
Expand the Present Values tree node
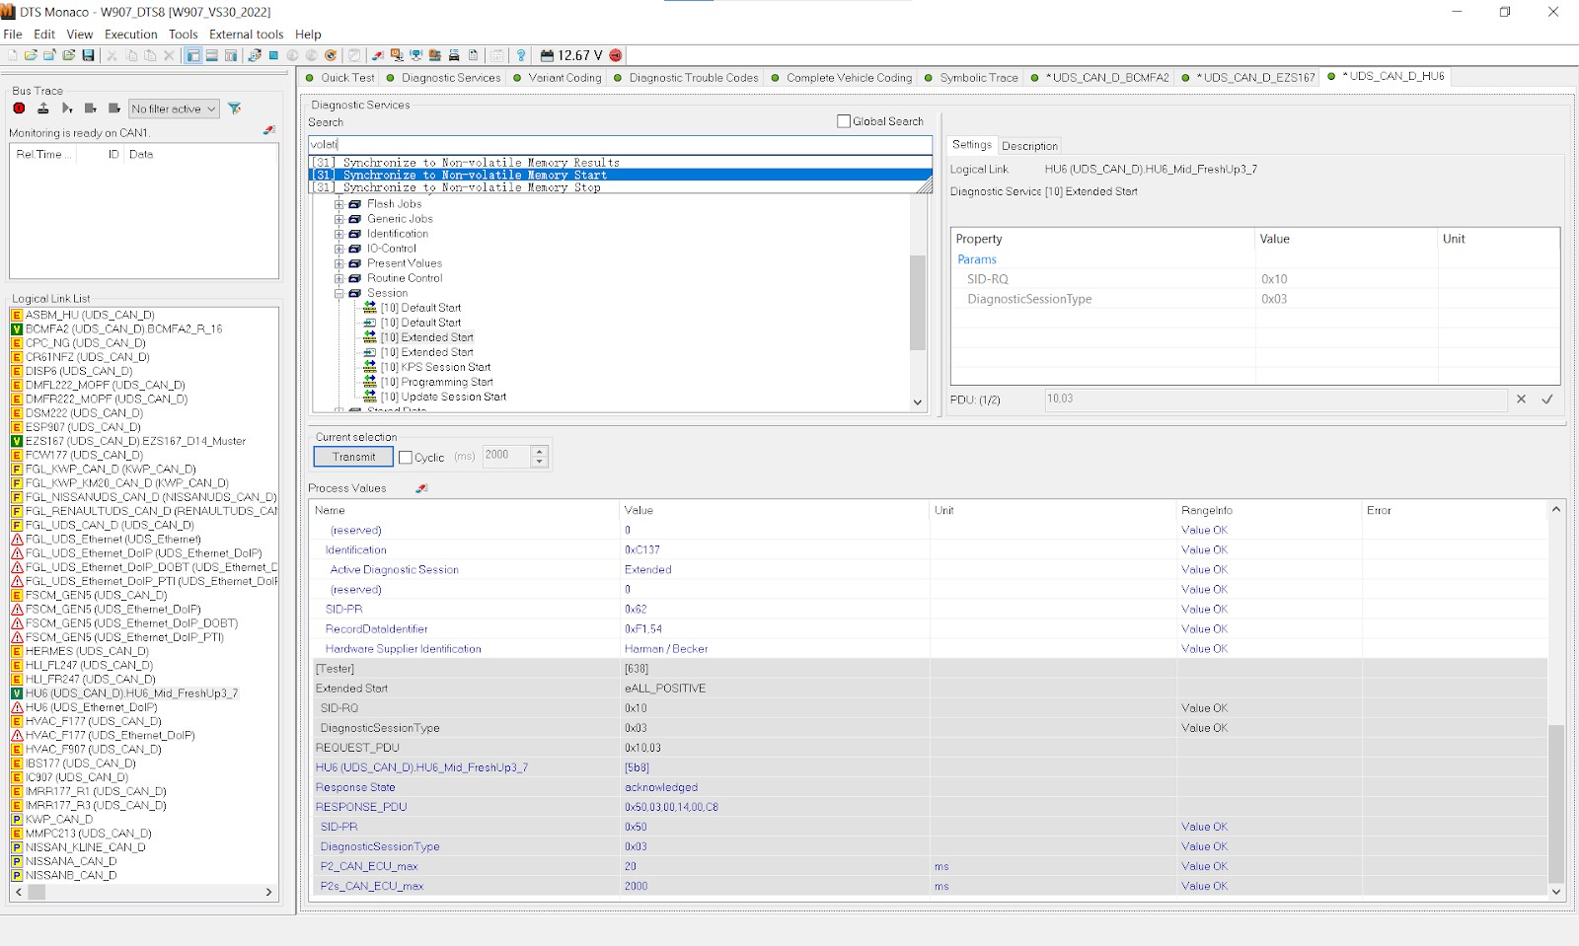(339, 263)
